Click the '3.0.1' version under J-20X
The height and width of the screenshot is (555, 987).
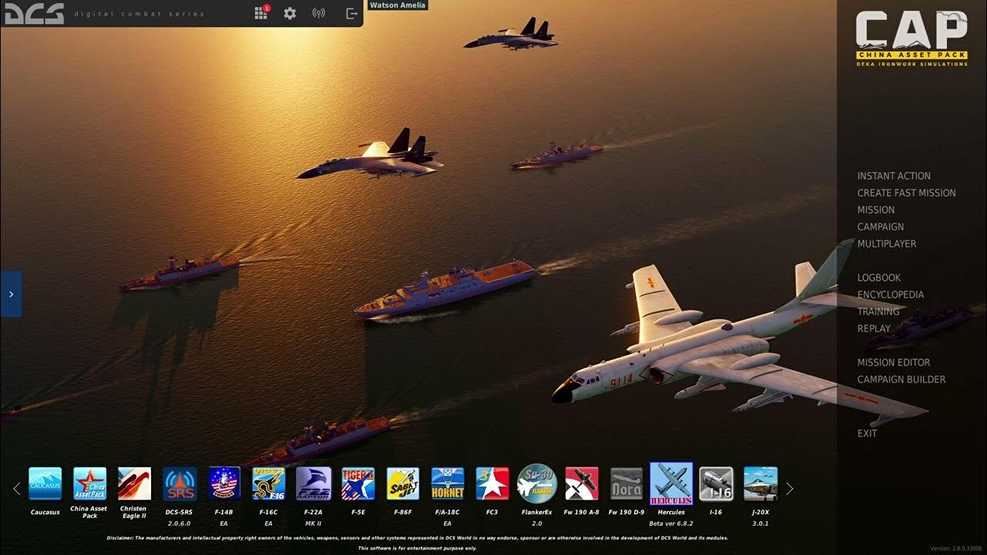pyautogui.click(x=760, y=523)
